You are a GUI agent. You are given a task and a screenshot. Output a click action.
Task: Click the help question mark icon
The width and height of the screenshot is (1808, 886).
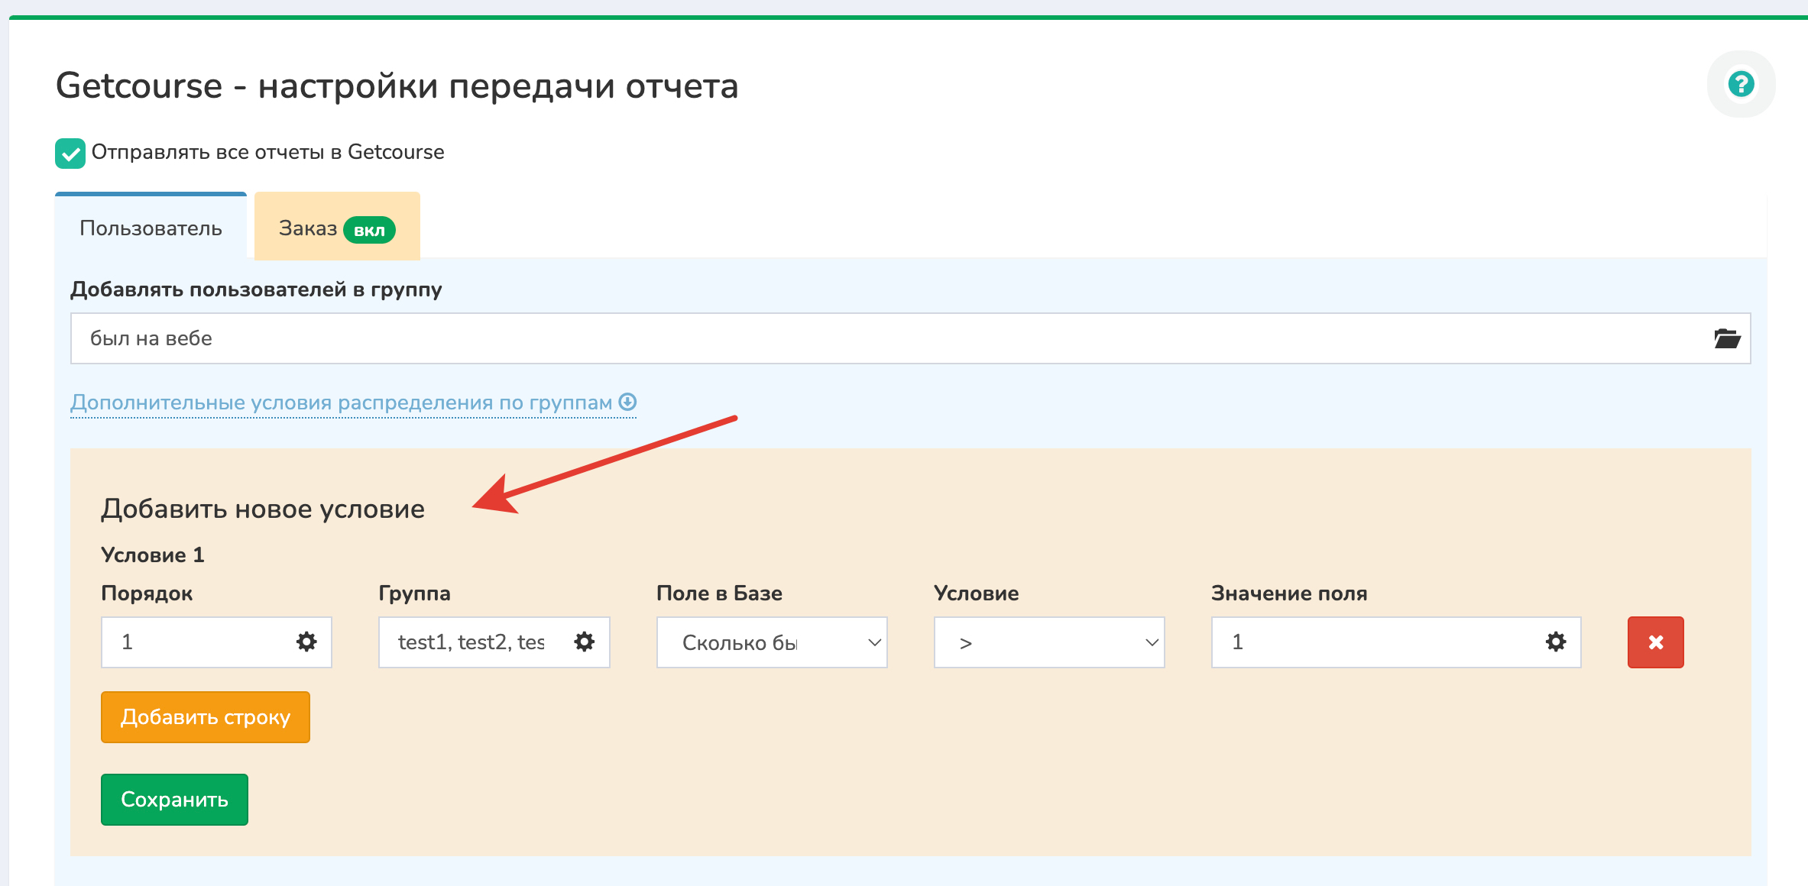tap(1741, 84)
